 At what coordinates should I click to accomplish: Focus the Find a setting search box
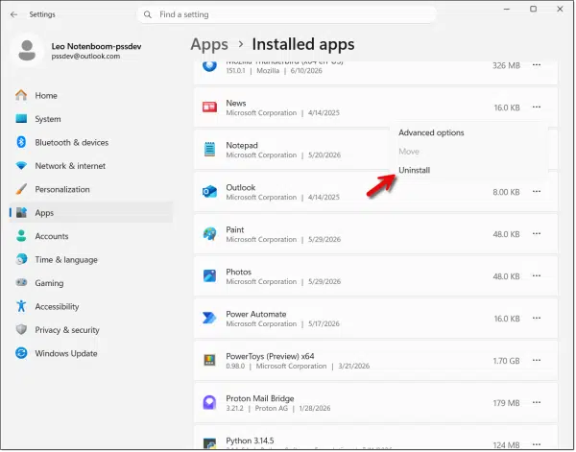(286, 14)
